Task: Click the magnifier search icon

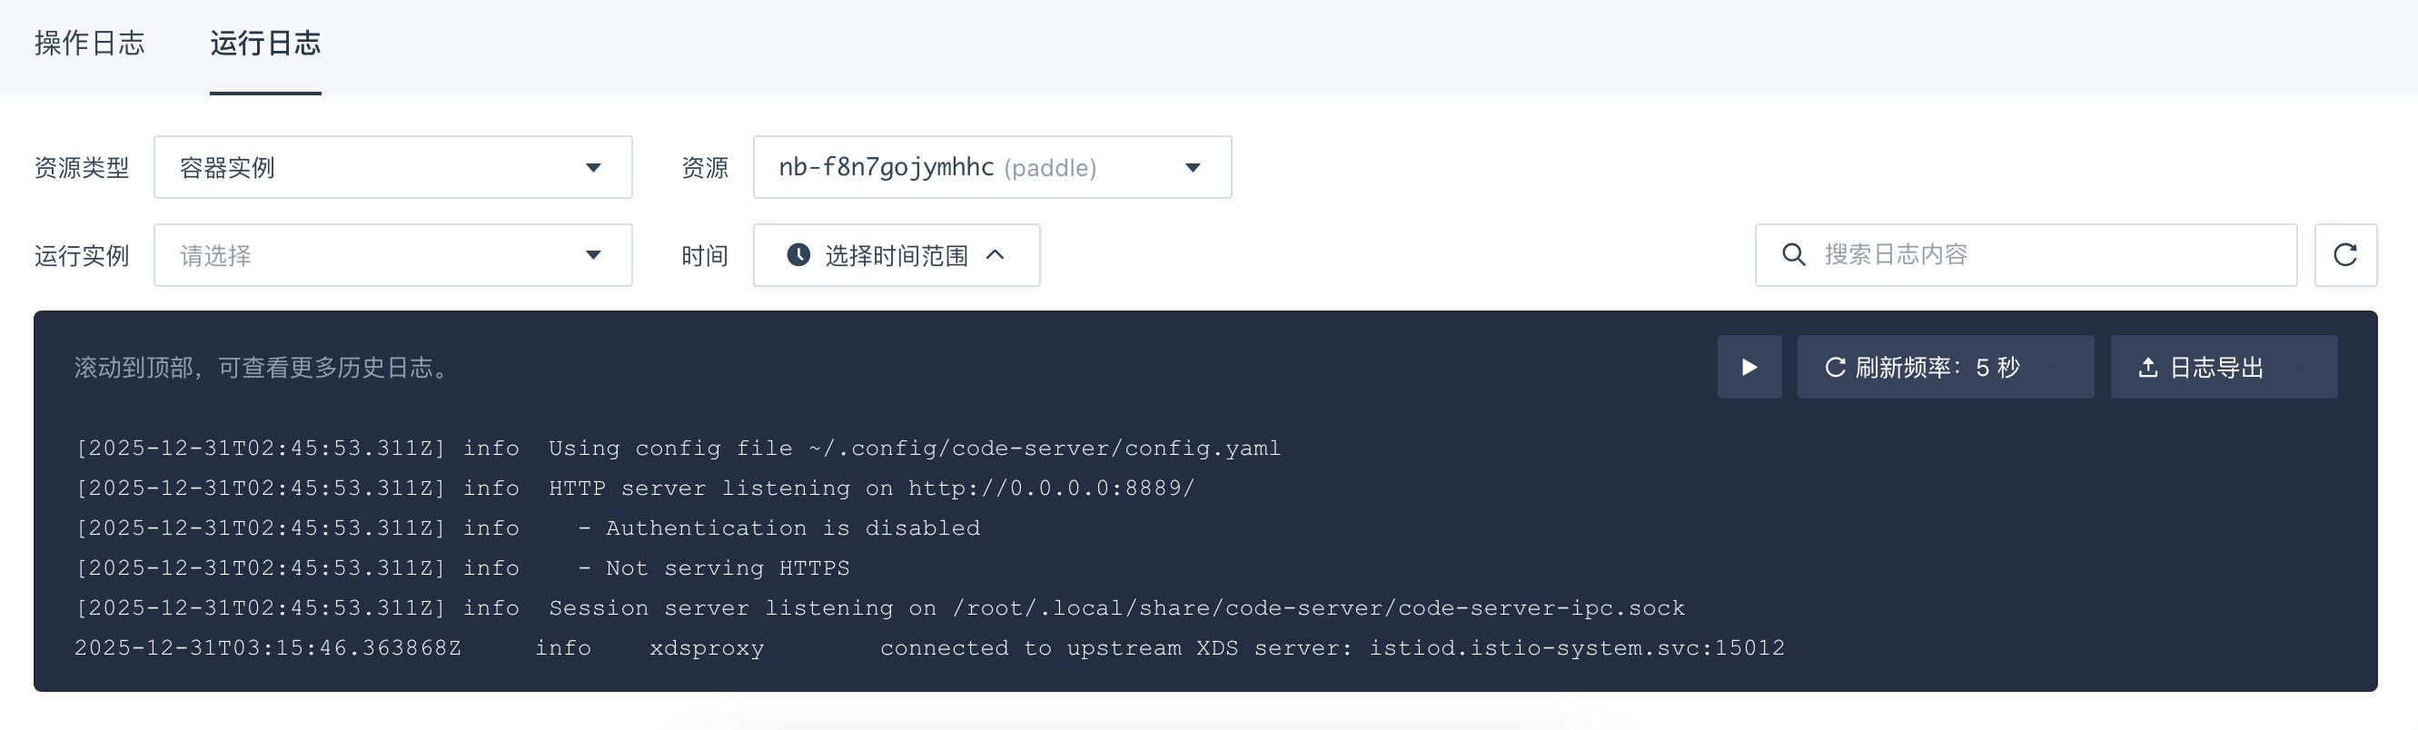Action: click(x=1793, y=255)
